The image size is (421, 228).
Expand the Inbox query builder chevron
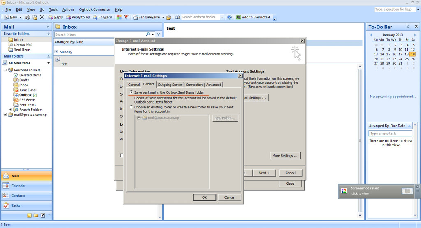(x=158, y=35)
